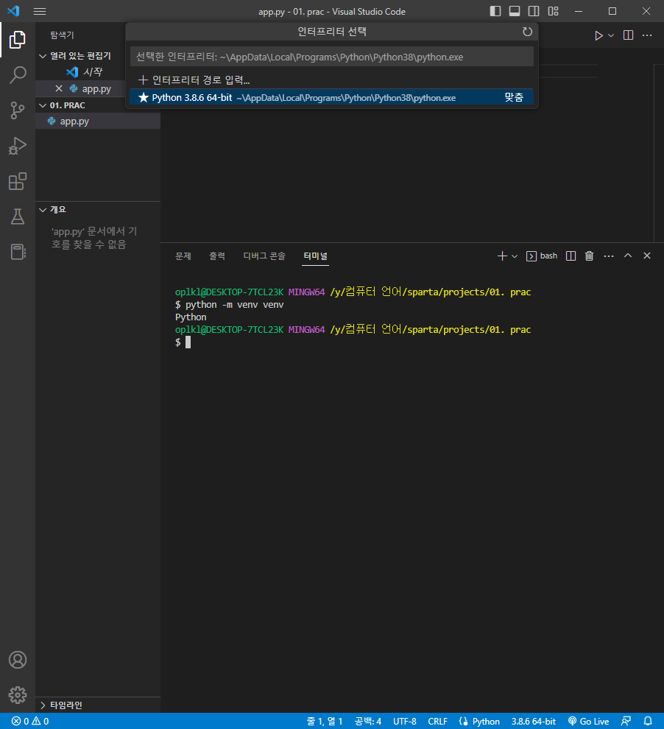The width and height of the screenshot is (664, 729).
Task: Open the Search view in the activity bar
Action: [18, 75]
